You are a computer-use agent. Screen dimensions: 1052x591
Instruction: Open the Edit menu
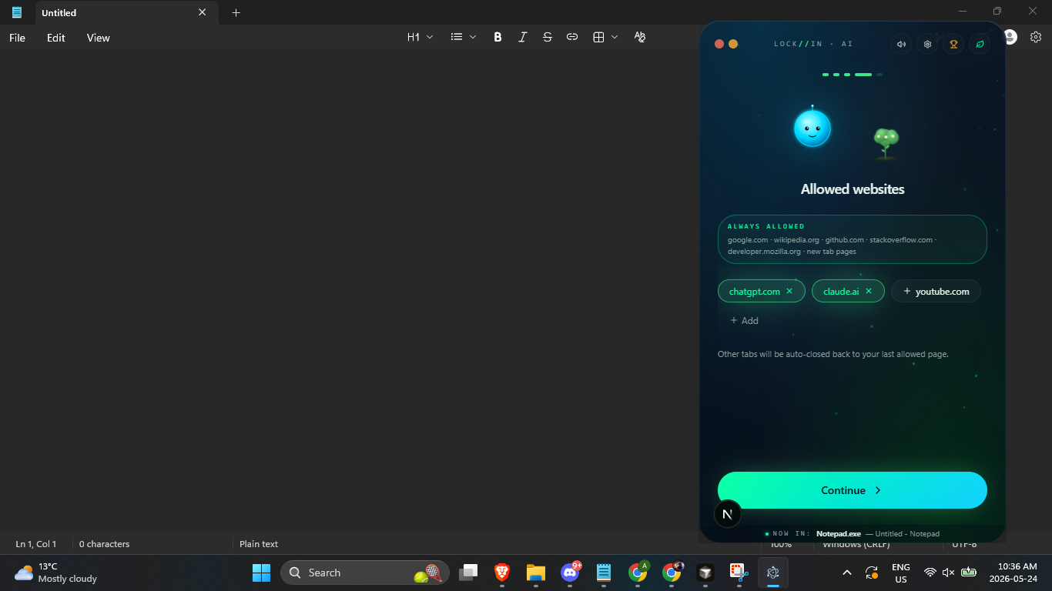(55, 38)
